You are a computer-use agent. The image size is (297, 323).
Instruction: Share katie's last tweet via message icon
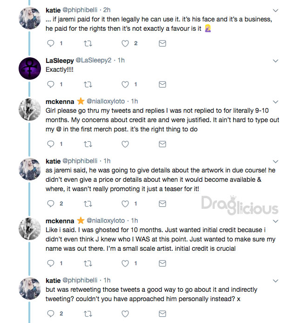pos(162,314)
